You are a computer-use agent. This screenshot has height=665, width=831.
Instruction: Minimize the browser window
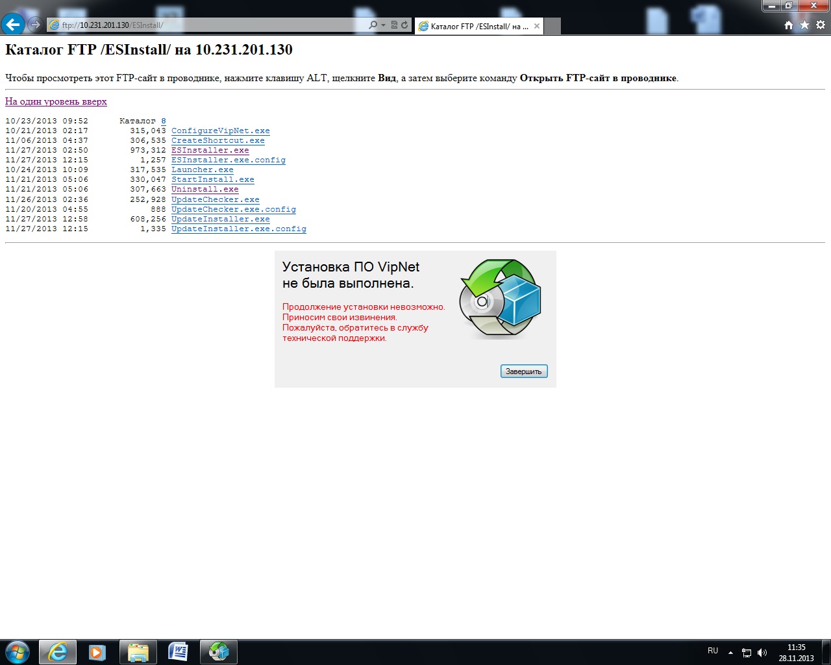(x=772, y=6)
